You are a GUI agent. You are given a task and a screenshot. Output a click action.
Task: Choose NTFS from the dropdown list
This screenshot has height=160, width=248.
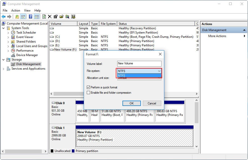(139, 76)
